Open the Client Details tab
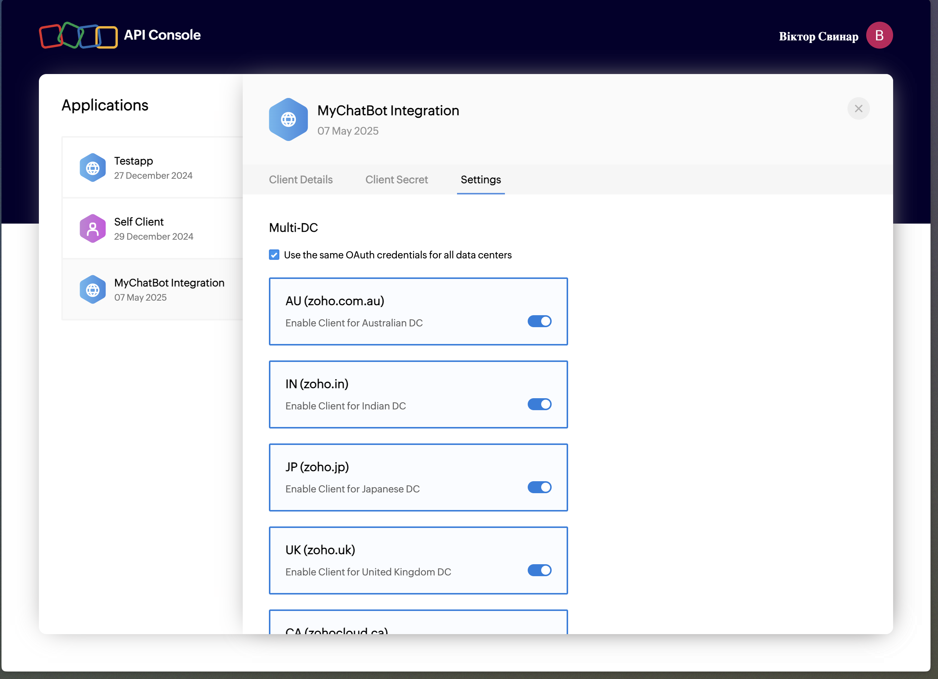The width and height of the screenshot is (938, 679). (301, 179)
